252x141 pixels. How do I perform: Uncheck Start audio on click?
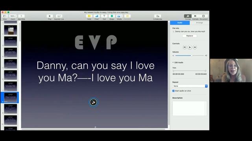coord(173,91)
